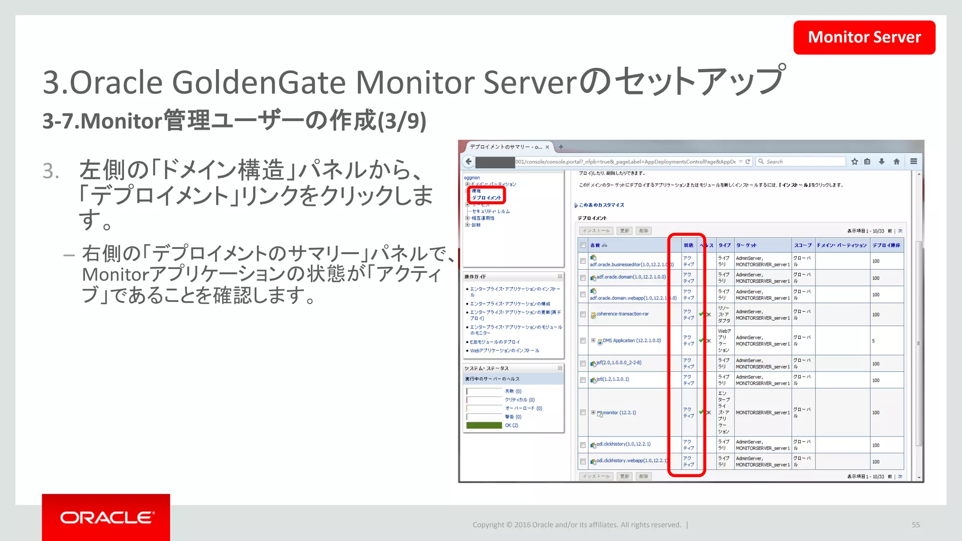Open the monitor (12.2.1) deployment link
The width and height of the screenshot is (962, 541).
coord(619,412)
